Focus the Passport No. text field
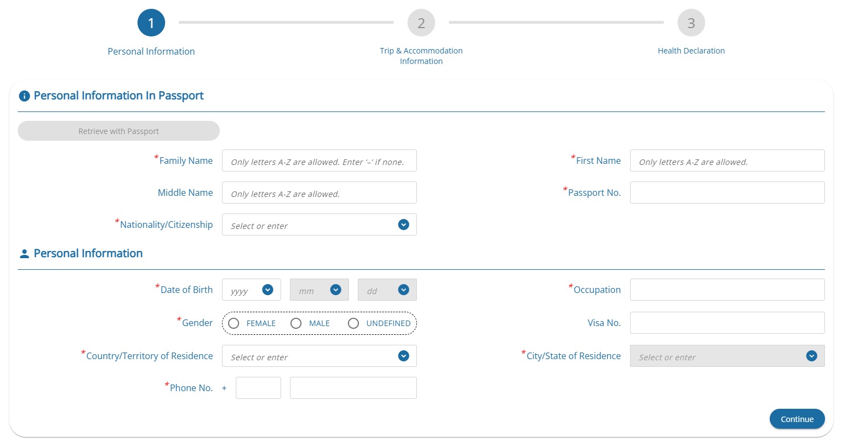 727,193
